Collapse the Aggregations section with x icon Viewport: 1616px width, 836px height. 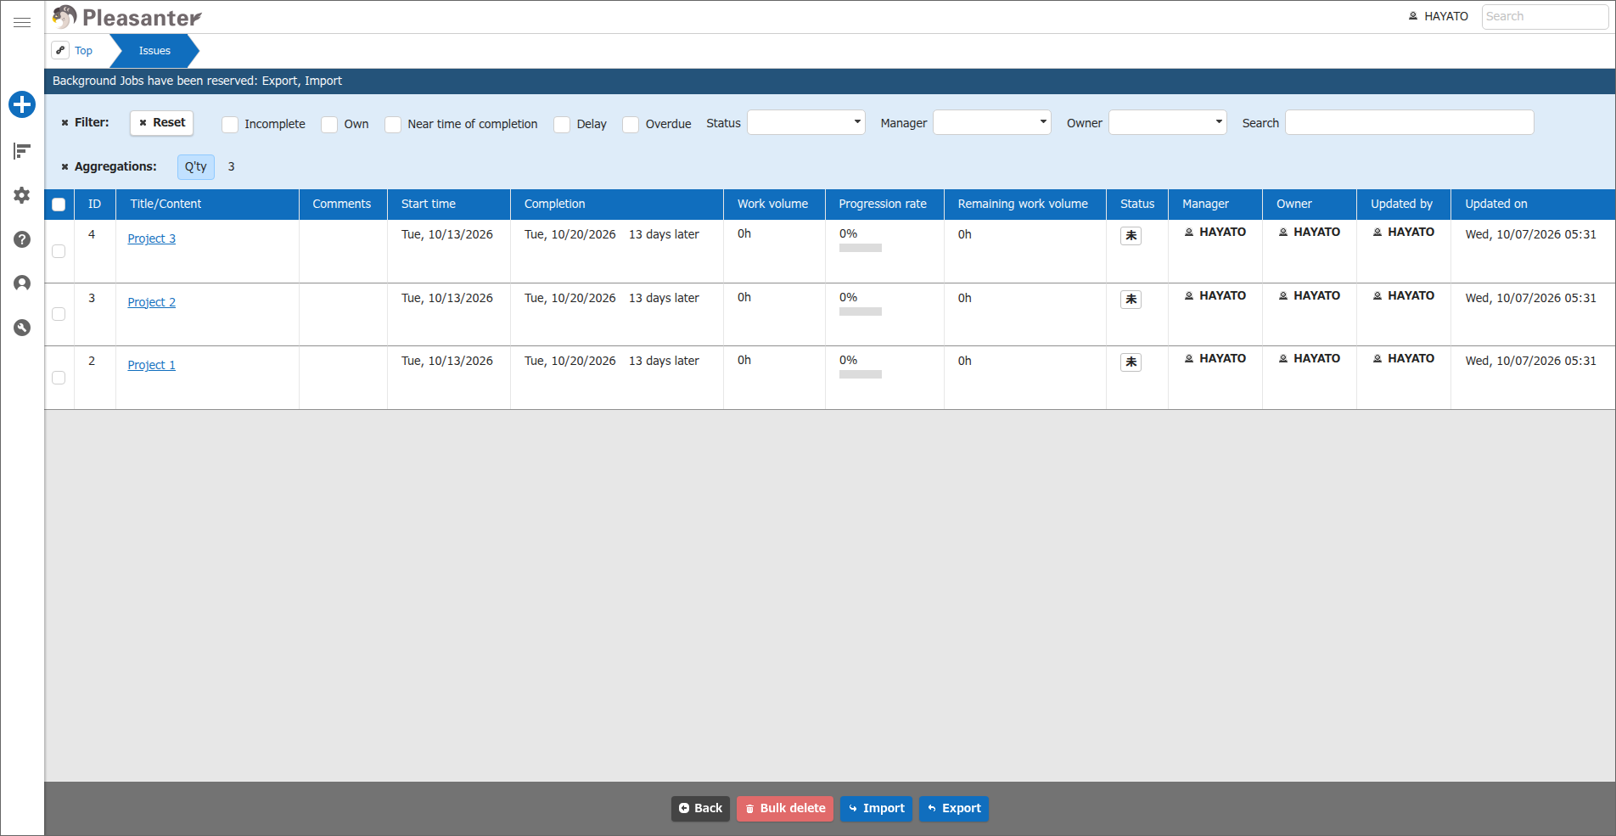coord(65,167)
